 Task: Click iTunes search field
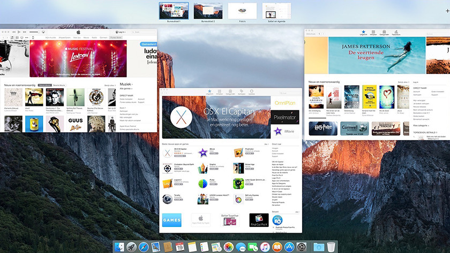[x=144, y=32]
